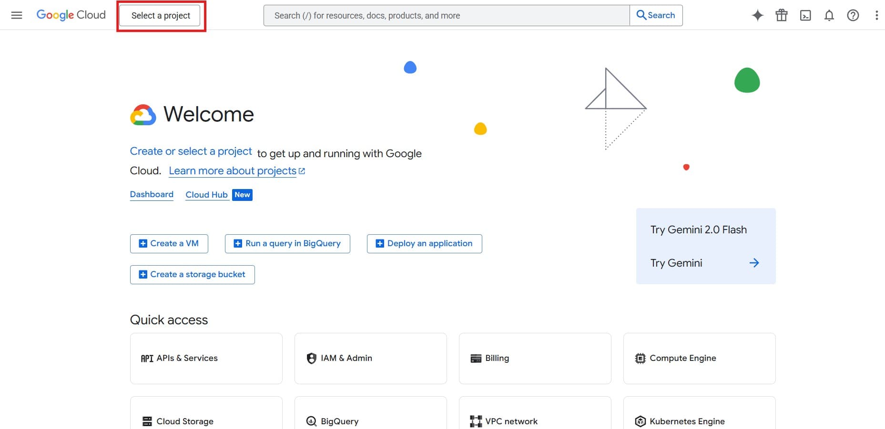The height and width of the screenshot is (429, 885).
Task: Click the Try Gemini arrow
Action: pos(754,263)
